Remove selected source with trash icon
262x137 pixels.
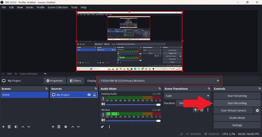(x=59, y=127)
